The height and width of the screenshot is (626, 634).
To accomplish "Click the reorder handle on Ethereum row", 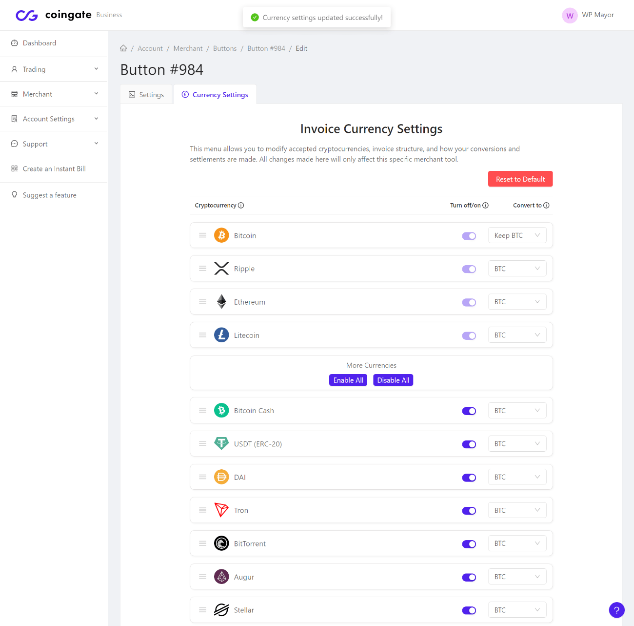I will click(x=202, y=302).
